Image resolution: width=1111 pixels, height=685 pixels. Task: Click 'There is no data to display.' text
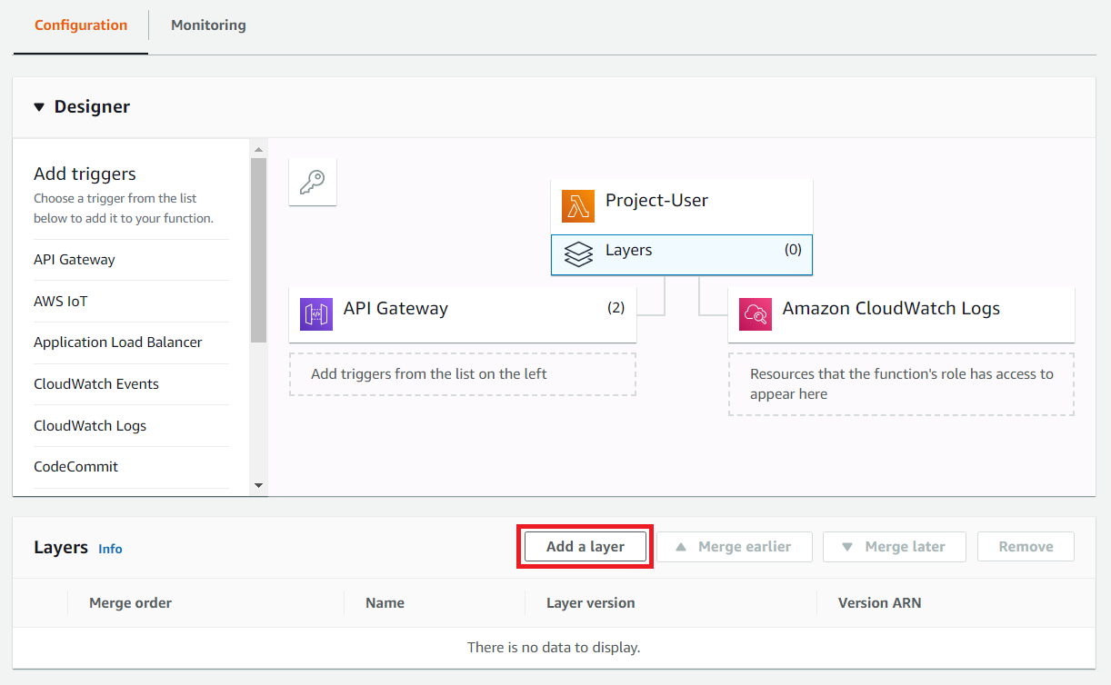554,648
